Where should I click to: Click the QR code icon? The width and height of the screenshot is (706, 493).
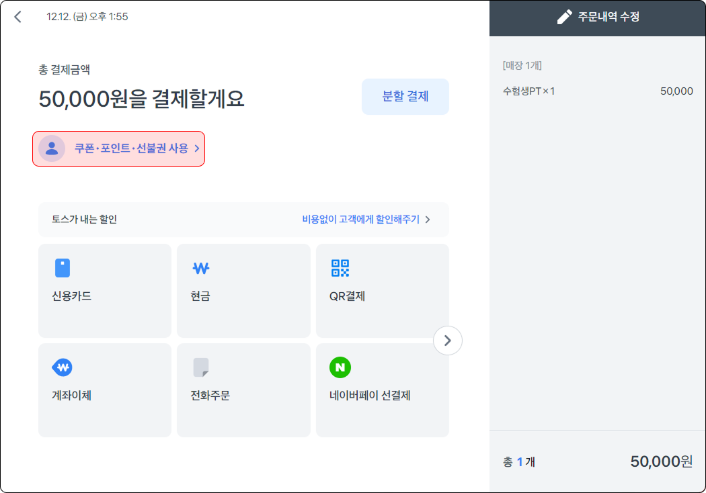tap(340, 268)
